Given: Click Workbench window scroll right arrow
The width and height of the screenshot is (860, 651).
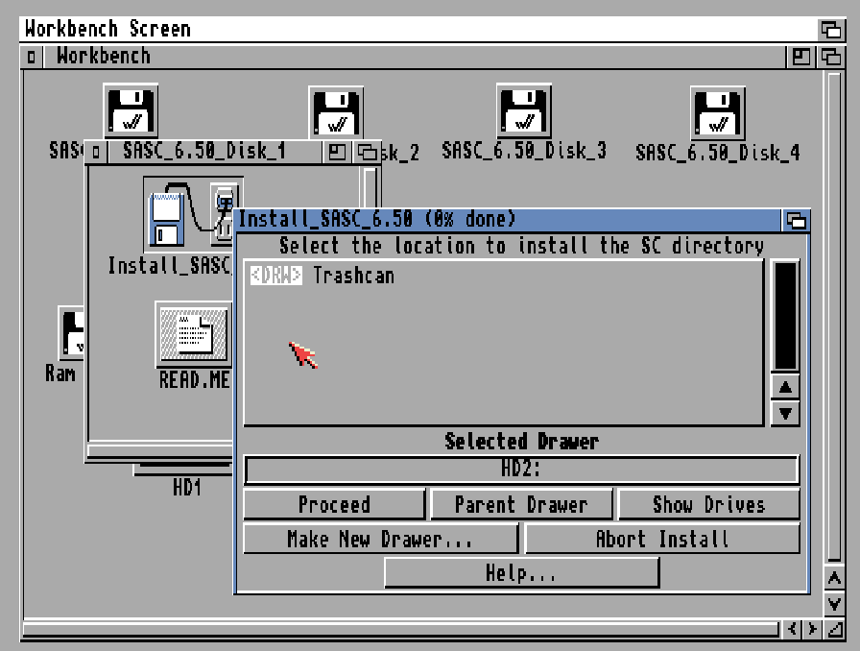Looking at the screenshot, I should (812, 629).
